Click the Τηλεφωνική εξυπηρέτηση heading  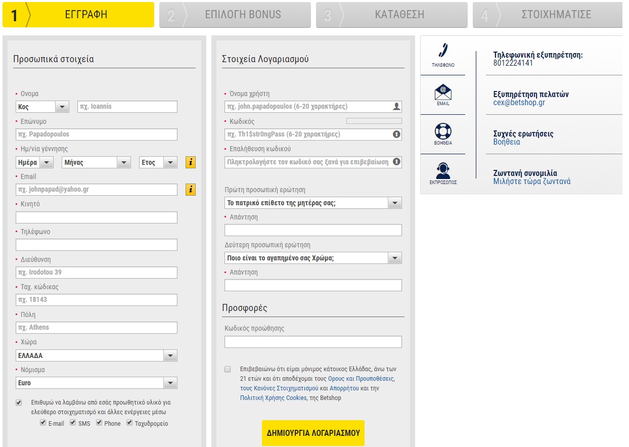click(538, 55)
